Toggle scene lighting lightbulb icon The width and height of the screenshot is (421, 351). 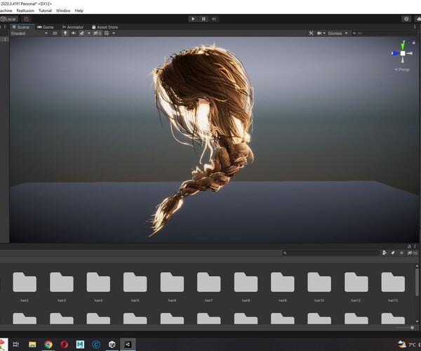[65, 33]
